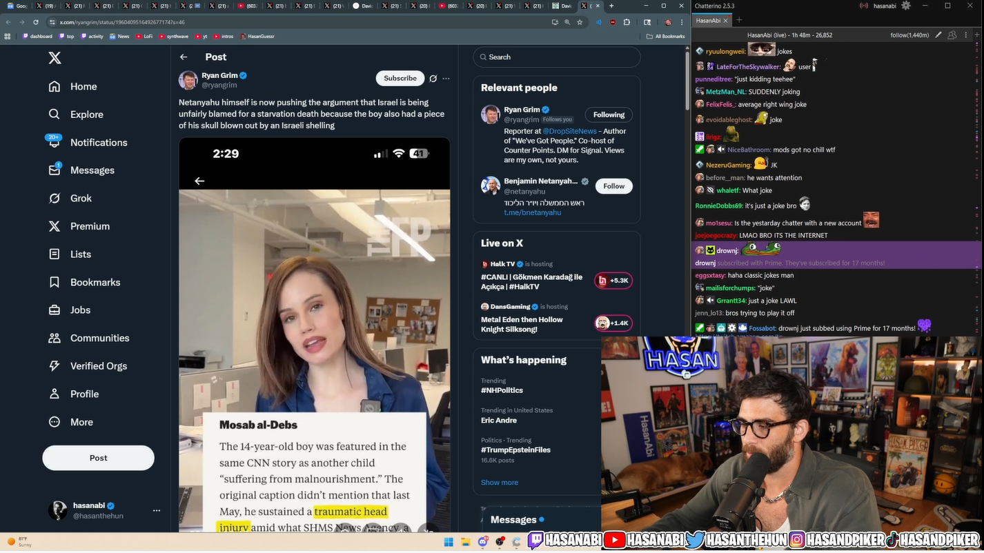This screenshot has width=984, height=553.
Task: Open Verified Orgs in the sidebar
Action: coord(88,366)
